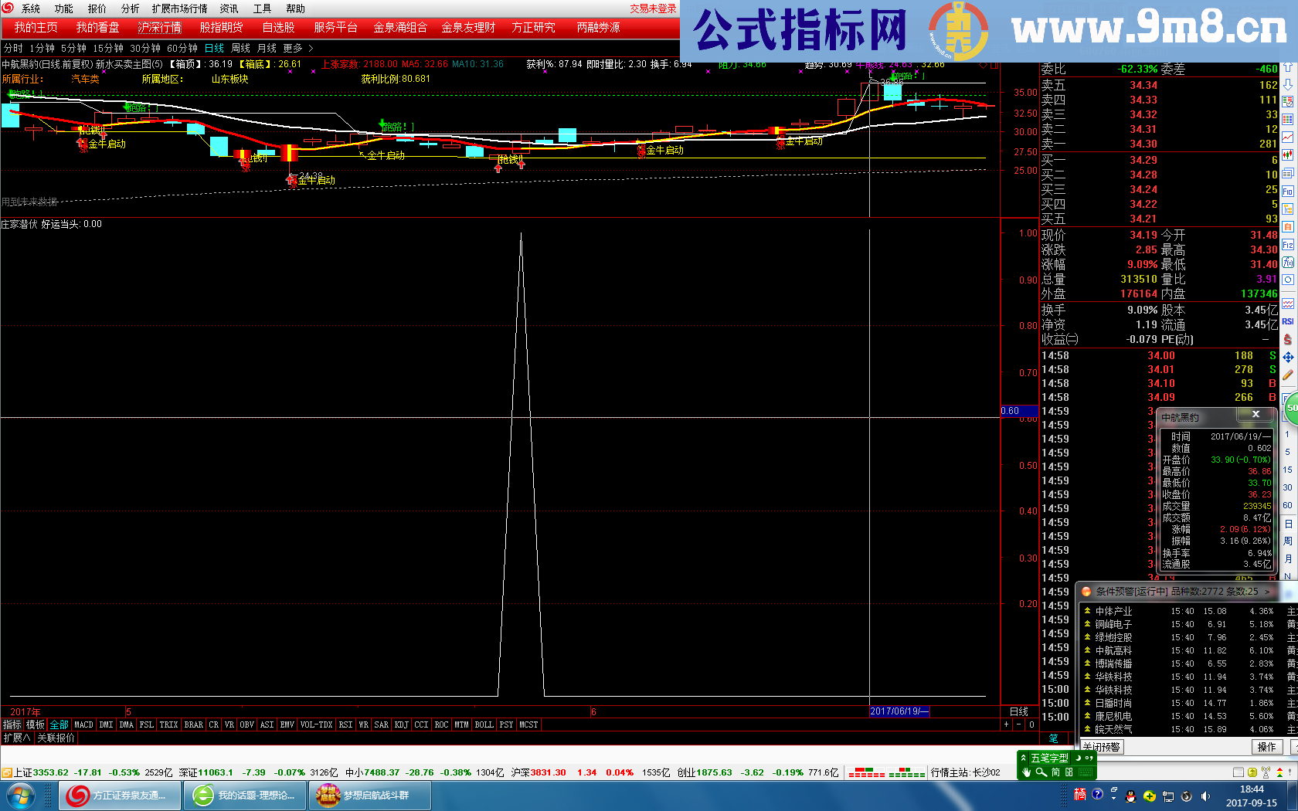Click chart zoom-in plus button
This screenshot has width=1298, height=811.
point(1006,724)
